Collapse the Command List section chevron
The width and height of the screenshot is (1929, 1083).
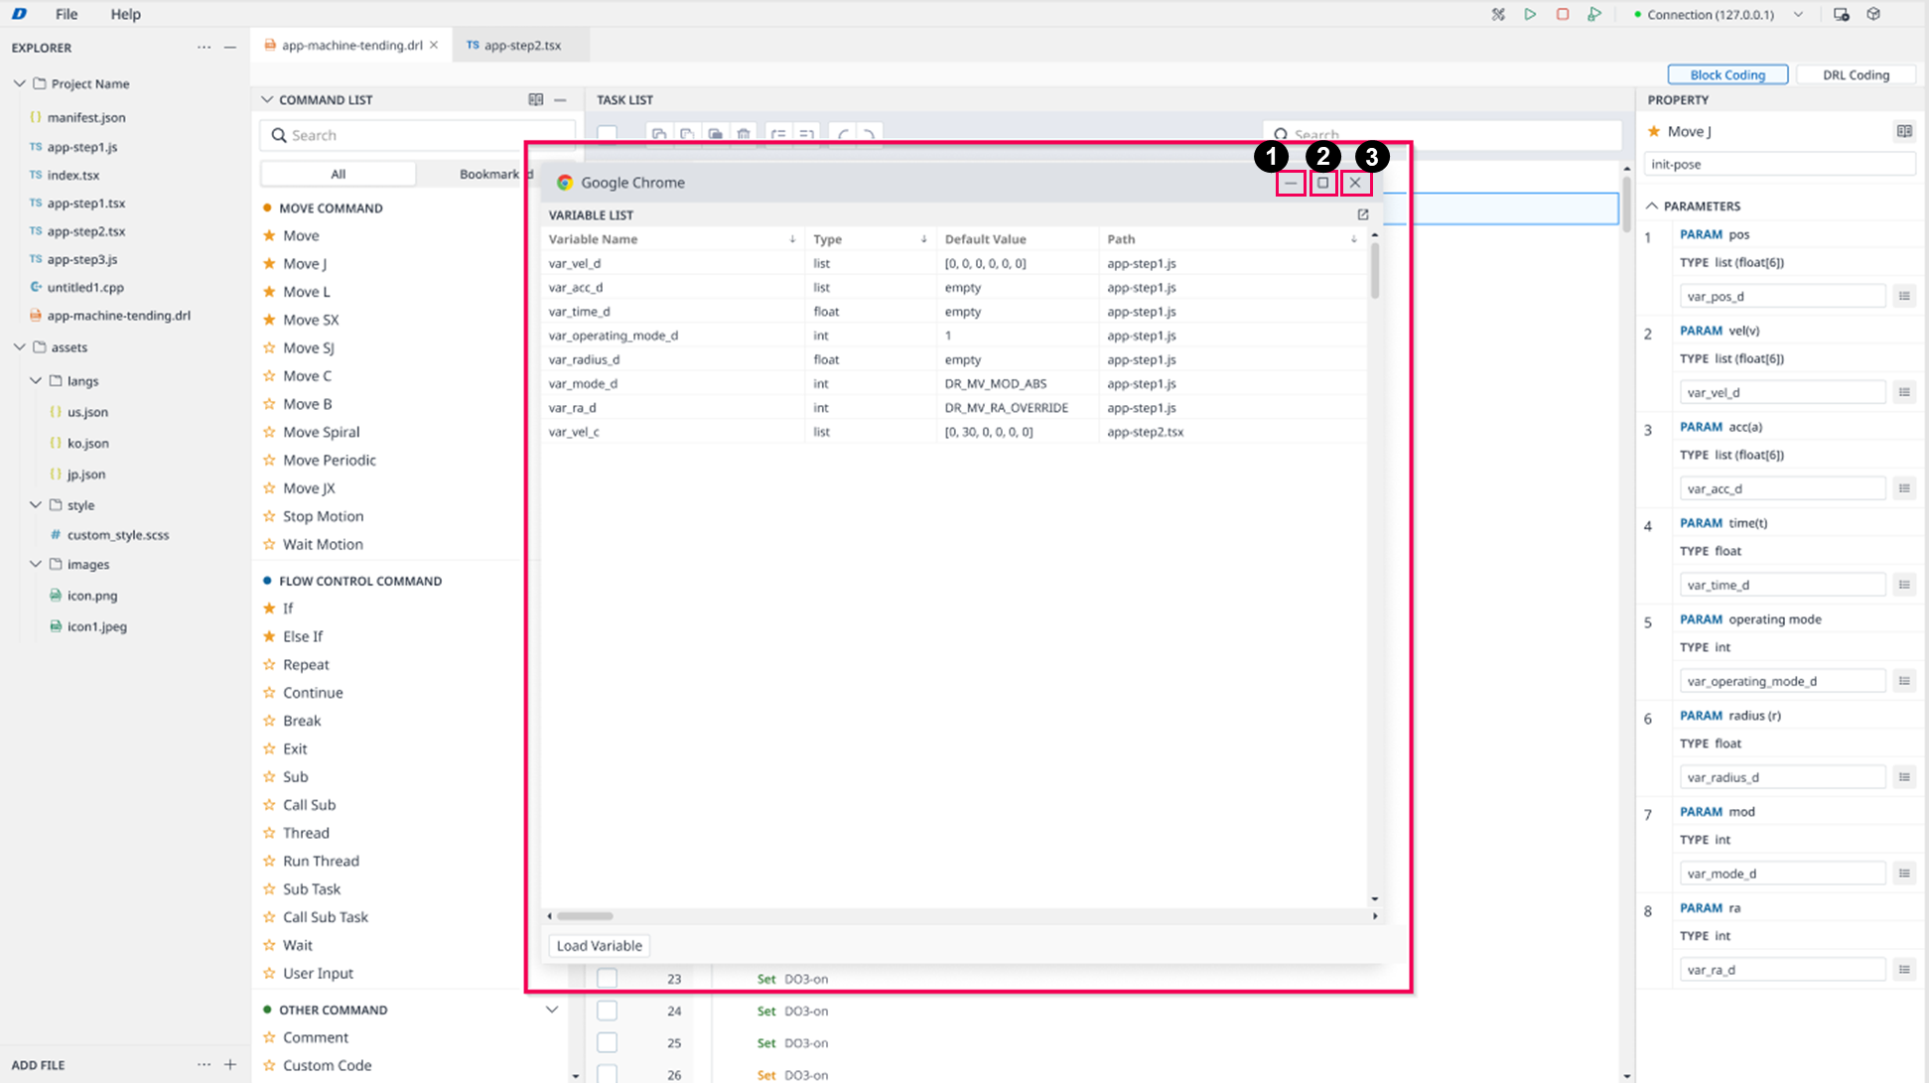click(266, 99)
